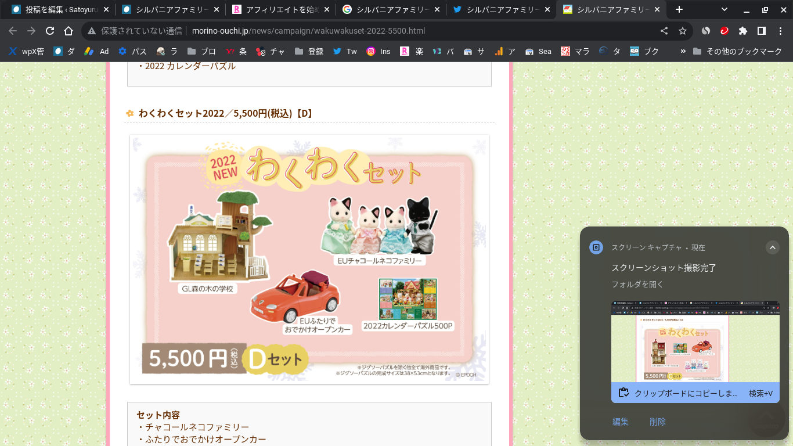Image resolution: width=793 pixels, height=446 pixels.
Task: Open the パス bookmark
Action: point(132,51)
